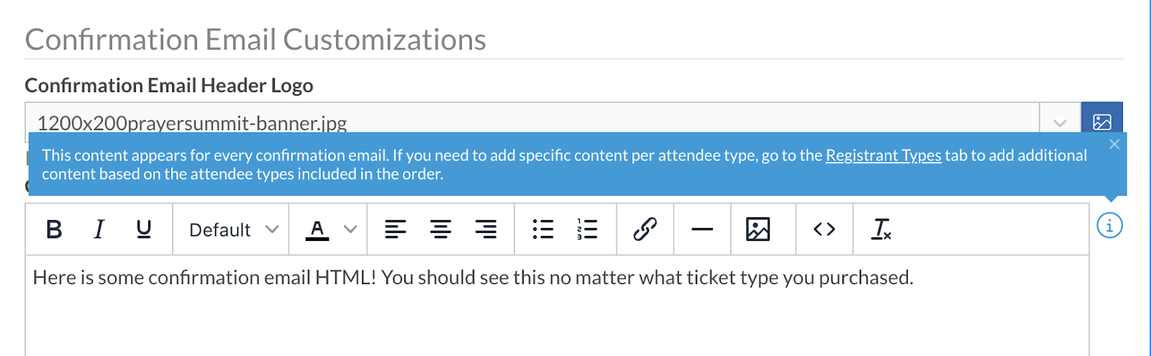Align text to the left
The image size is (1151, 356).
[x=395, y=229]
